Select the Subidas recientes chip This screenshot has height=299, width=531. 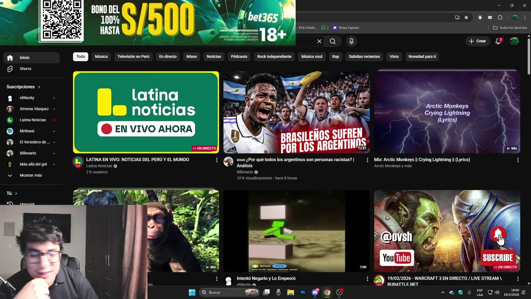pos(364,56)
